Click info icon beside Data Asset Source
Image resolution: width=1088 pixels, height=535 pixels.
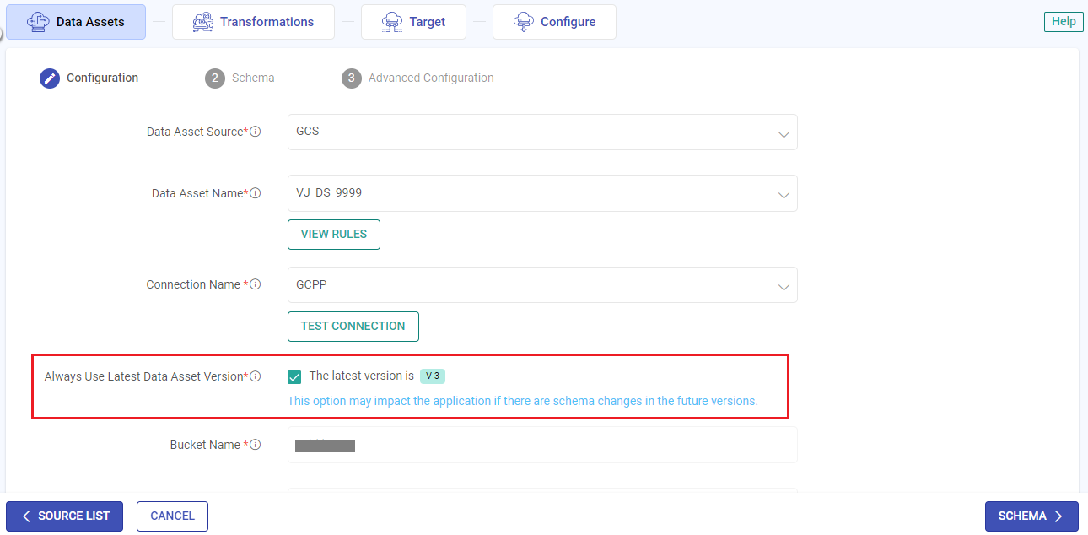[x=256, y=132]
